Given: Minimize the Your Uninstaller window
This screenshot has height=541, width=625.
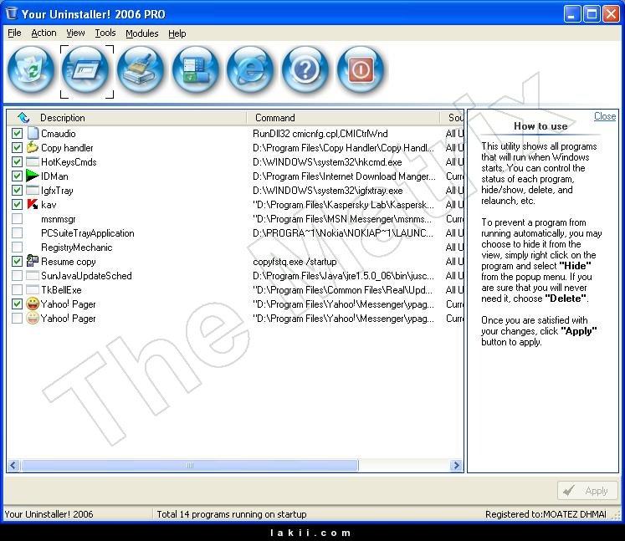Looking at the screenshot, I should 572,14.
